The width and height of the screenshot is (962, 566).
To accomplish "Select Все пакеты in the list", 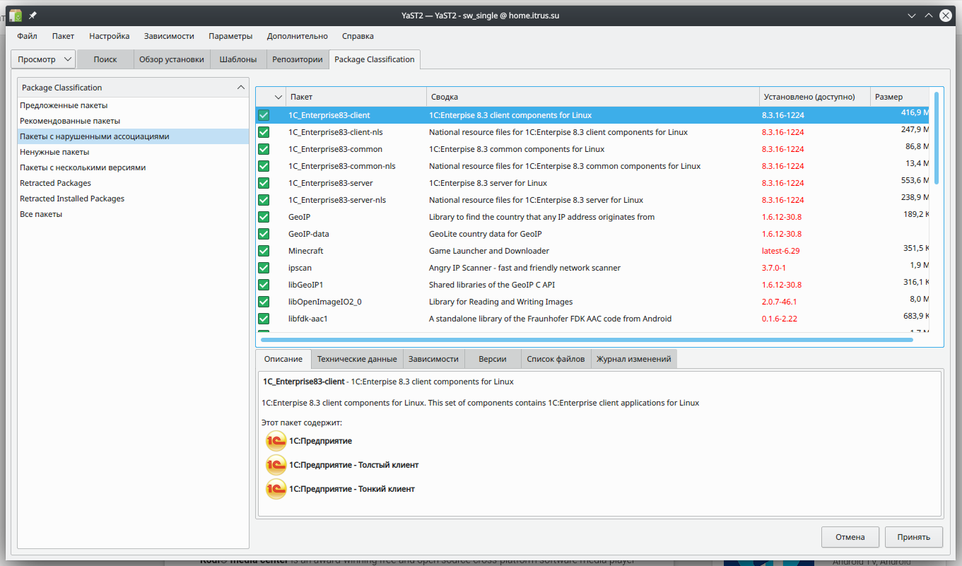I will [134, 214].
